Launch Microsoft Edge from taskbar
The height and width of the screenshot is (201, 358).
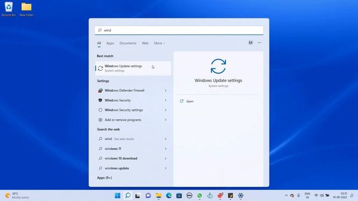tap(169, 195)
